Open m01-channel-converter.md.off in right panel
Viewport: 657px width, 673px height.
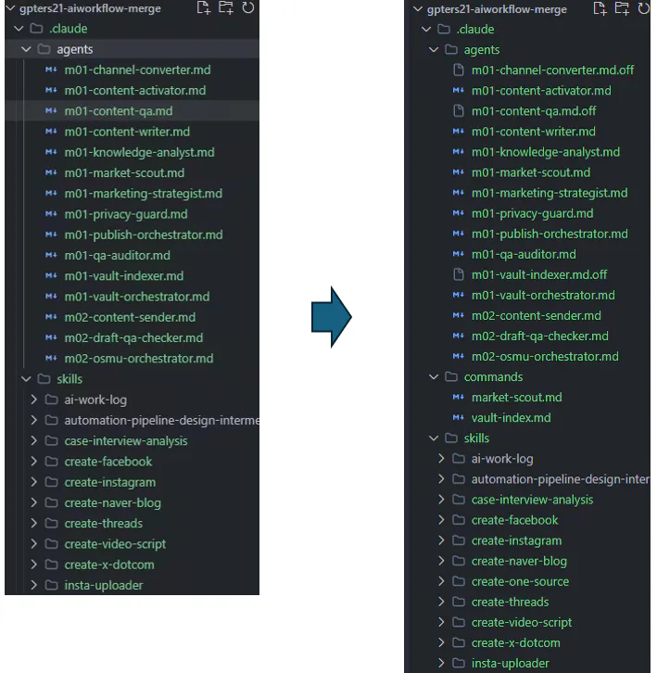pyautogui.click(x=552, y=70)
